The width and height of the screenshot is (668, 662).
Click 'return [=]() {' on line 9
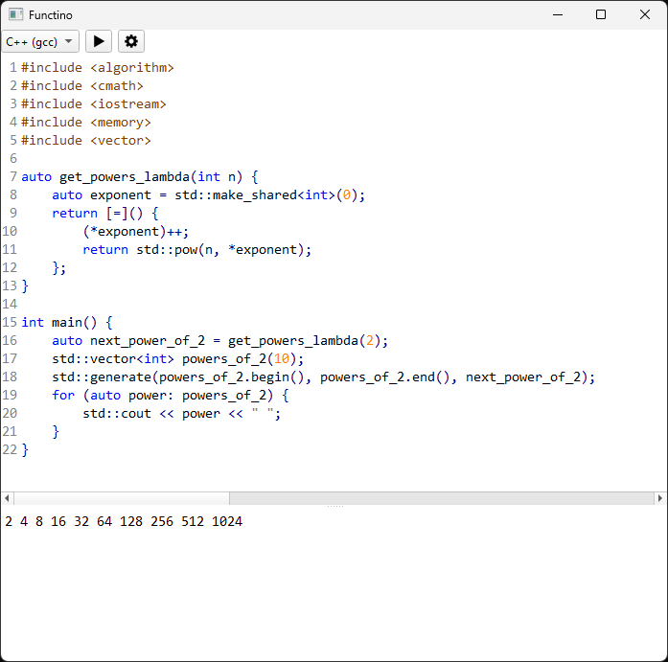[105, 214]
